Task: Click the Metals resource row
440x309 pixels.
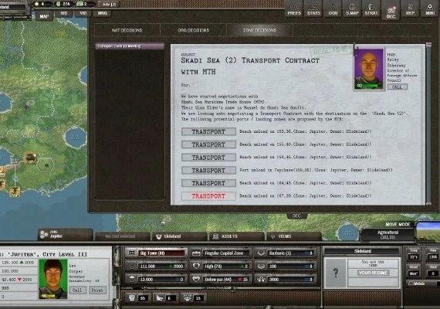Action: [423, 284]
